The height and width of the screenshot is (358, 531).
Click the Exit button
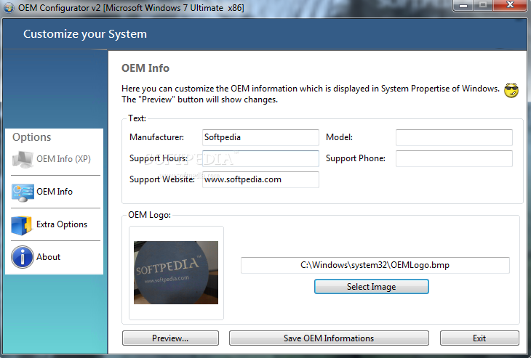[x=479, y=338]
